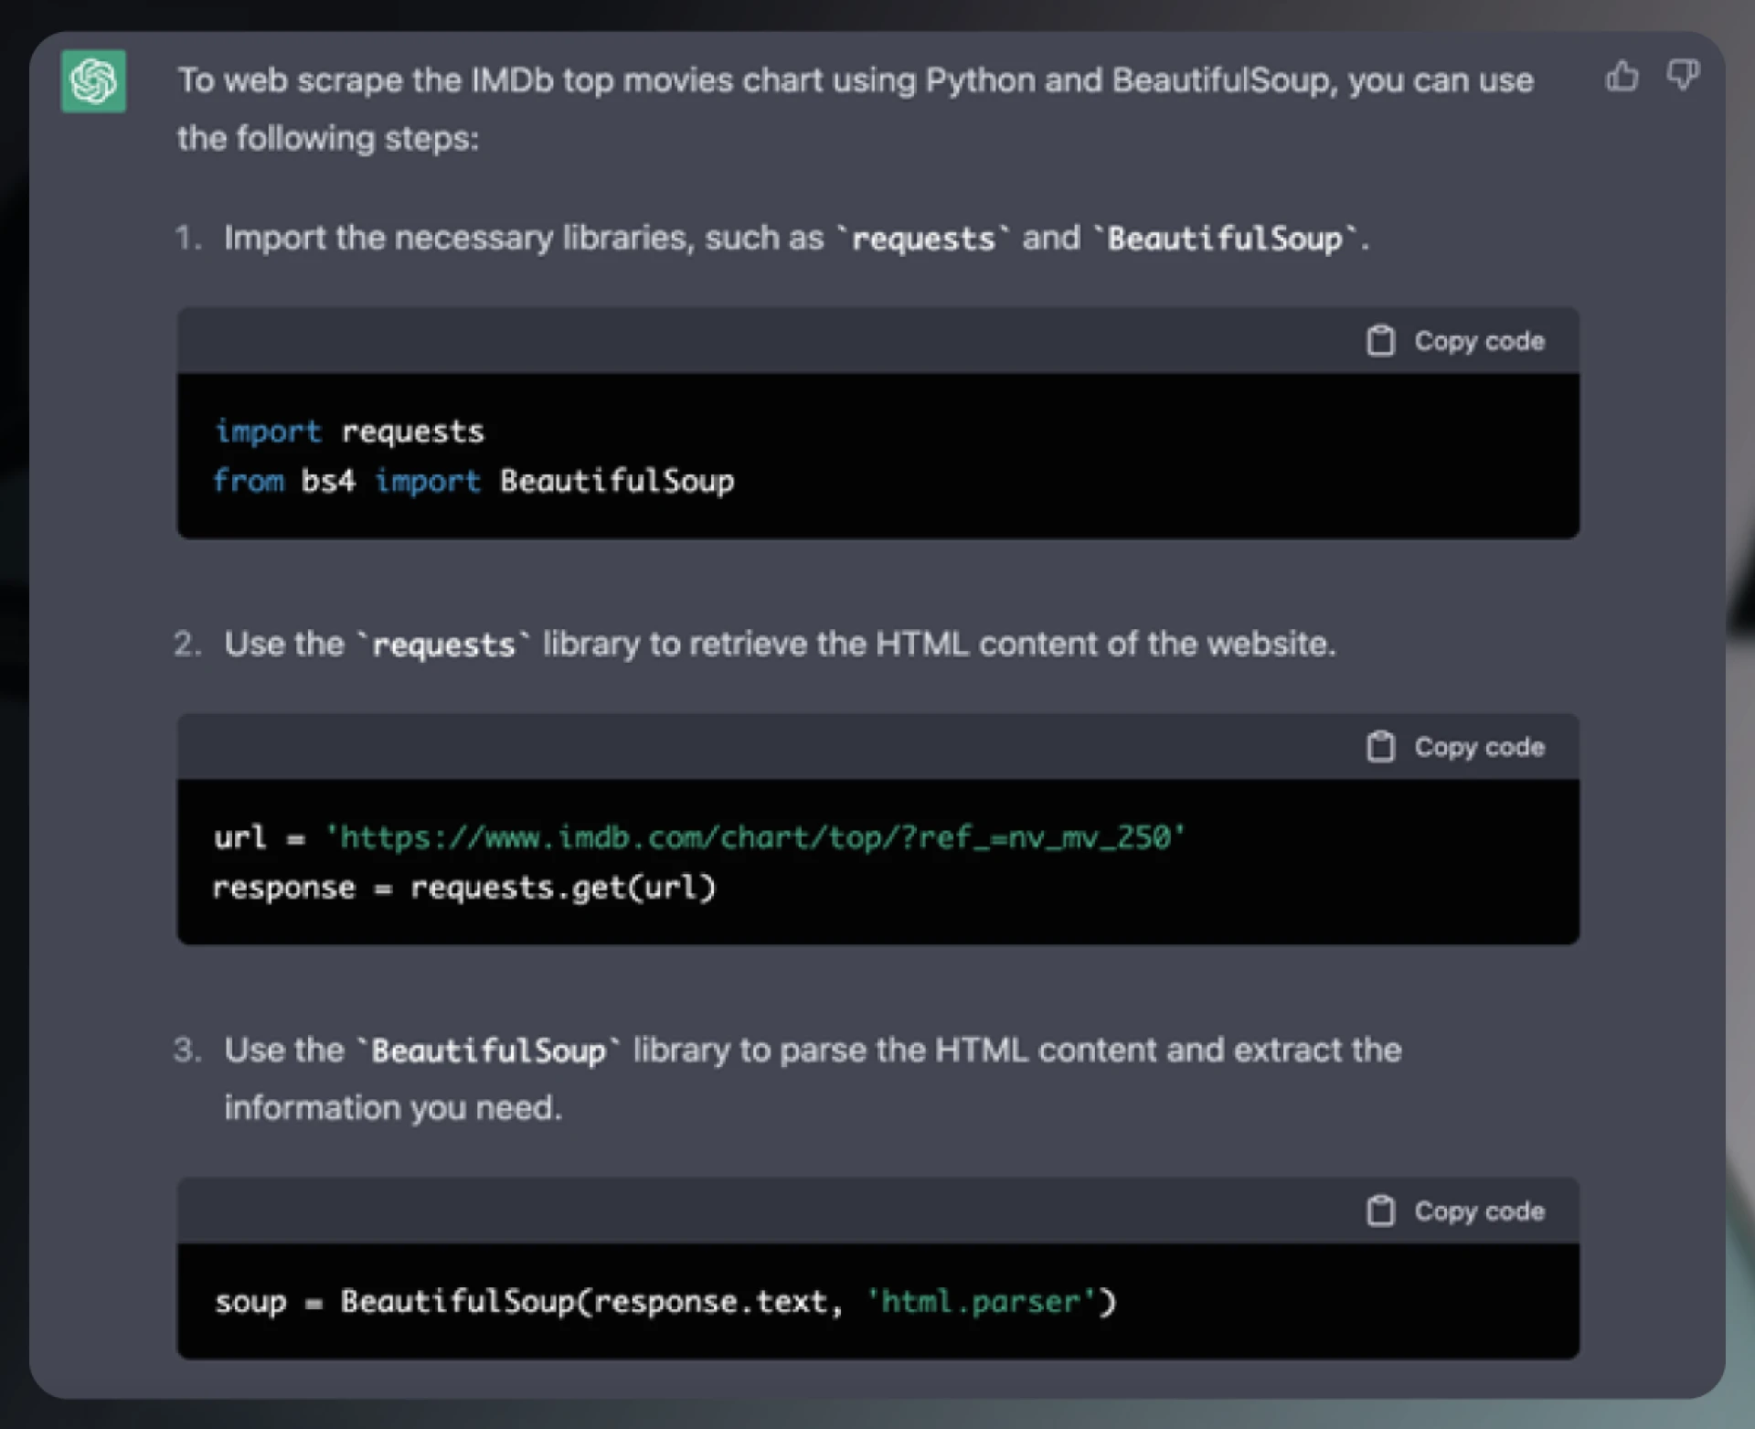
Task: Click 'from bs4 import BeautifulSoup' code line
Action: tap(473, 481)
